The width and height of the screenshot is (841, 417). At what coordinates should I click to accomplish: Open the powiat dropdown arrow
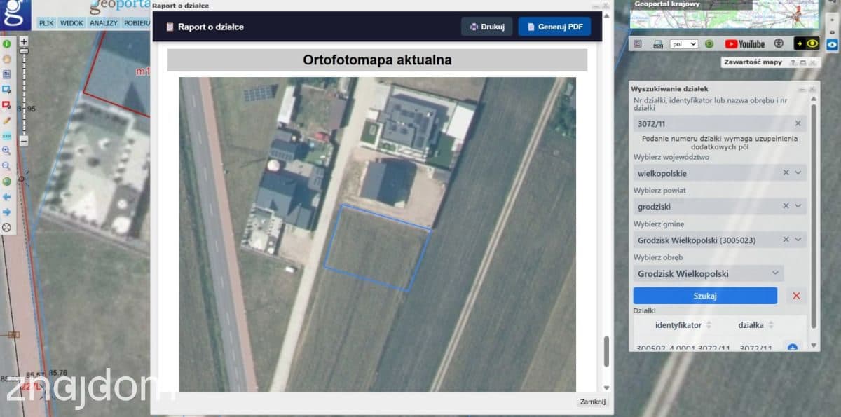coord(798,206)
